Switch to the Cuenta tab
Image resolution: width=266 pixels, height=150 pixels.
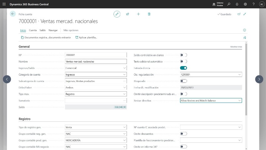tap(33, 30)
